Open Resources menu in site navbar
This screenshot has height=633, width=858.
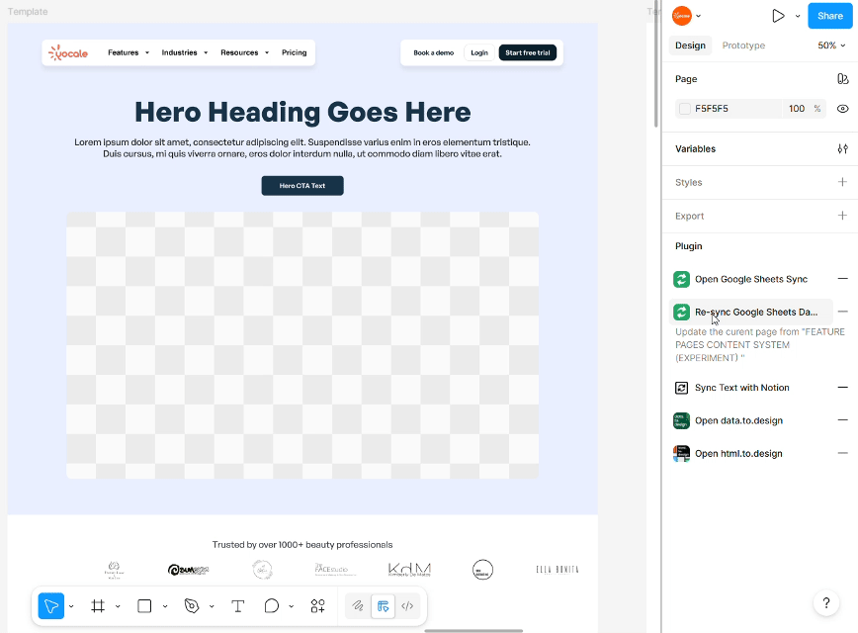tap(244, 52)
